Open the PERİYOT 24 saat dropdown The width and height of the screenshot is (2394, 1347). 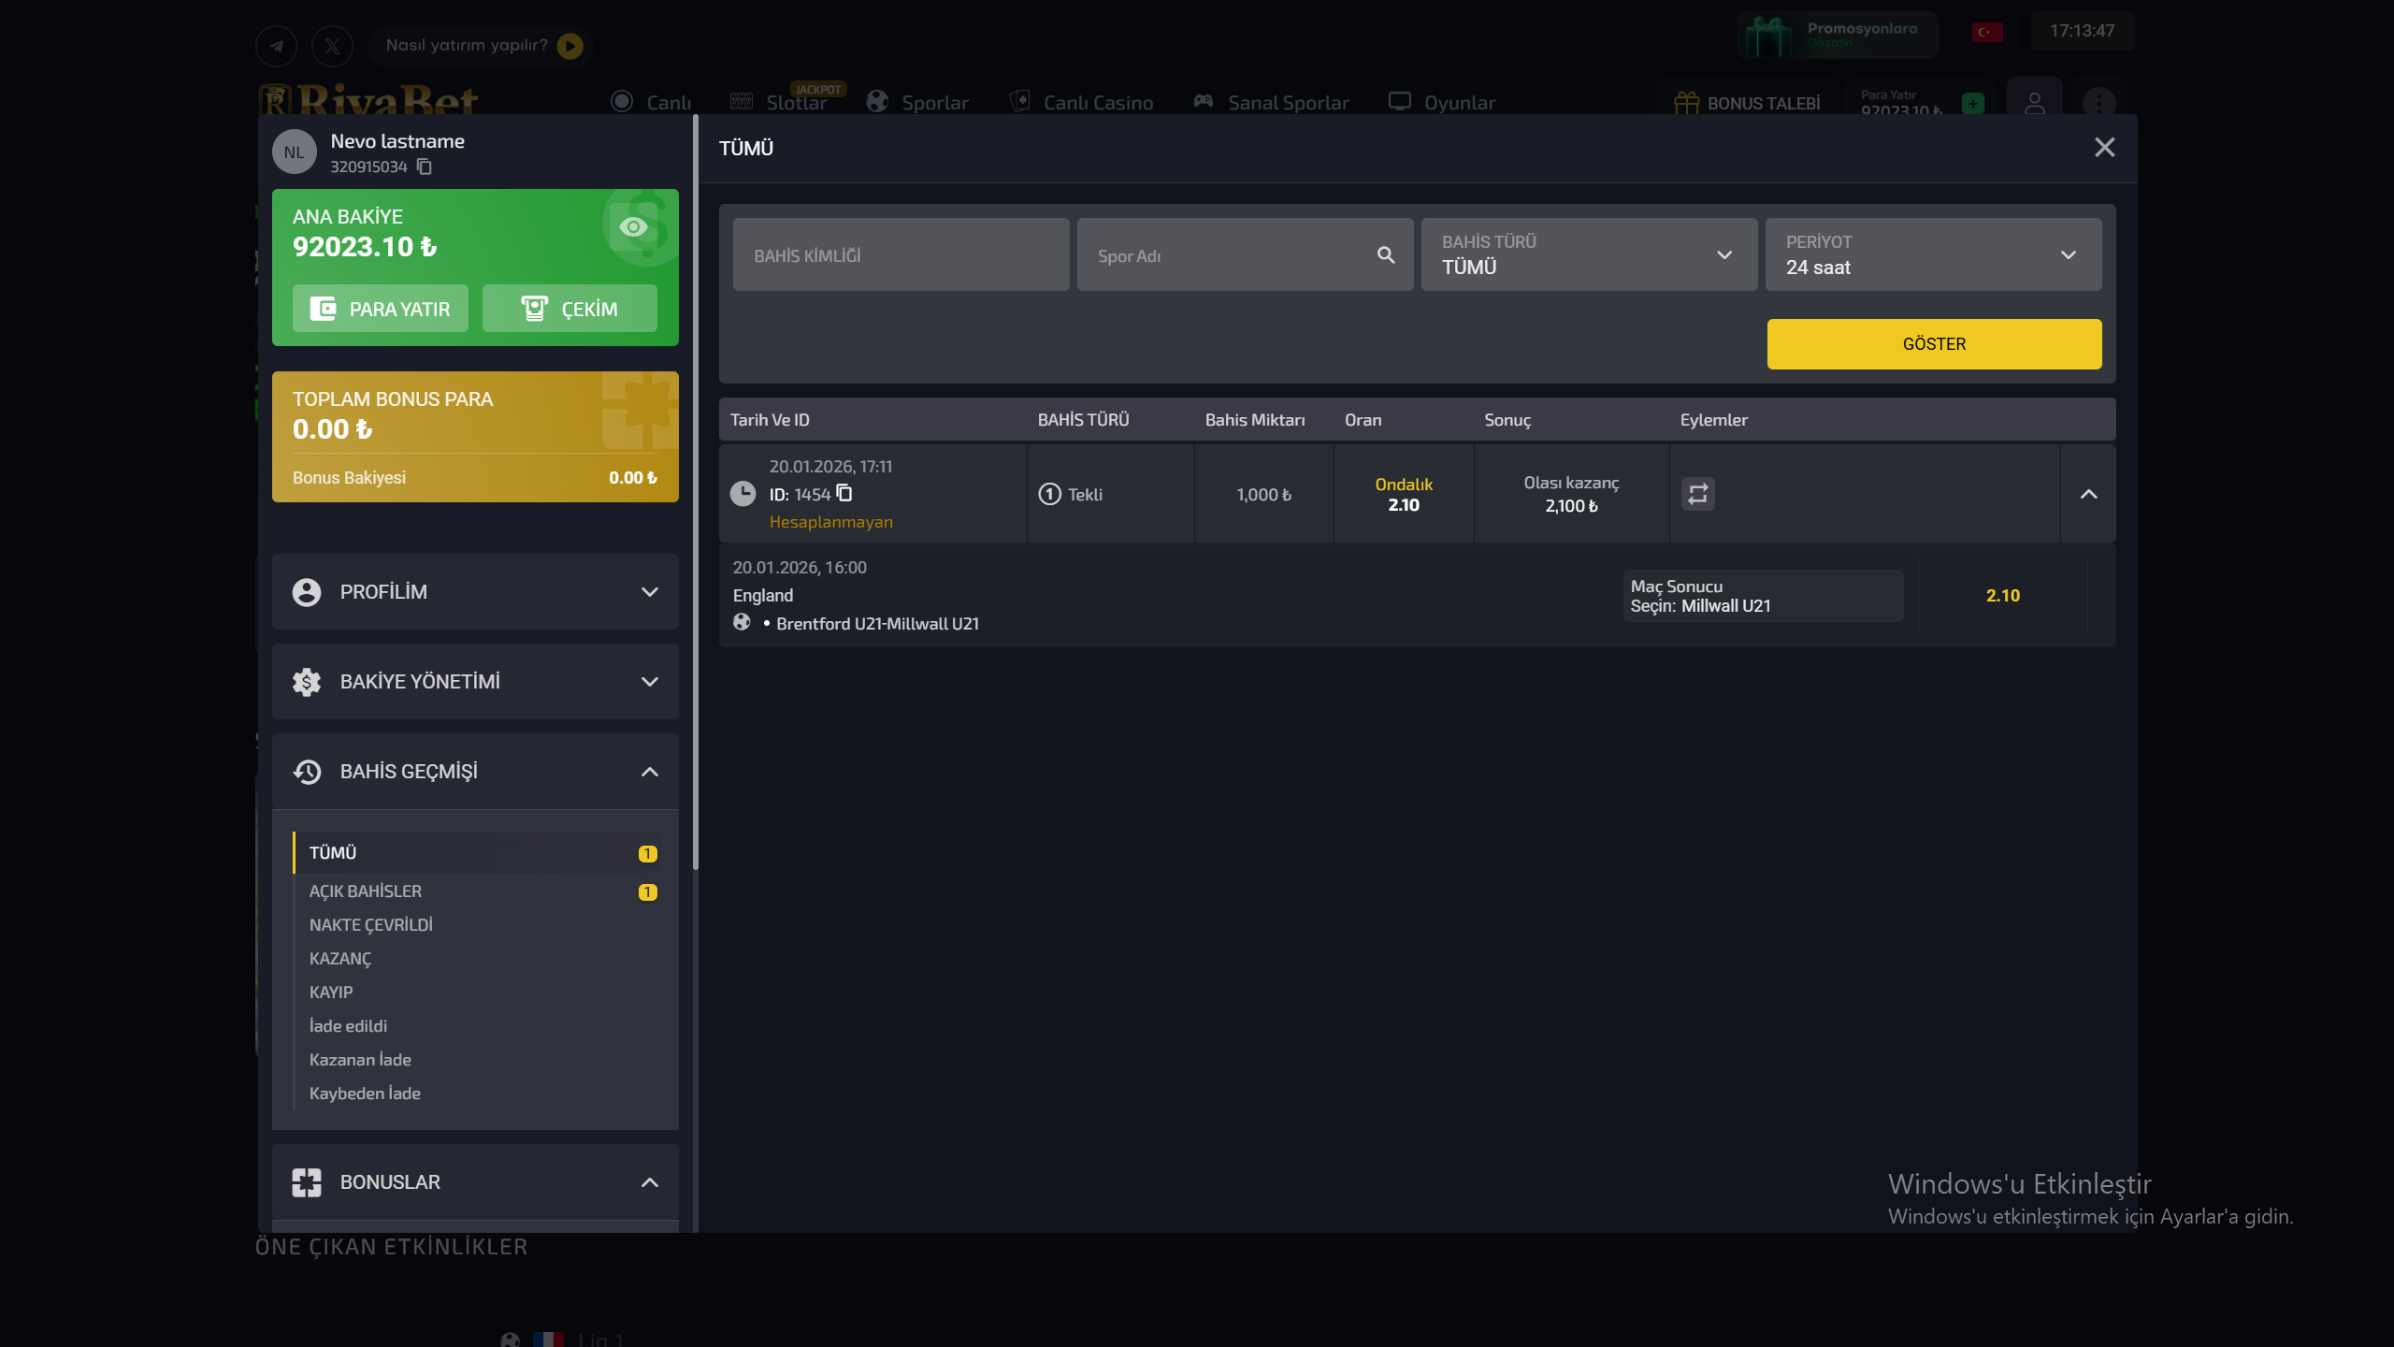point(1932,254)
